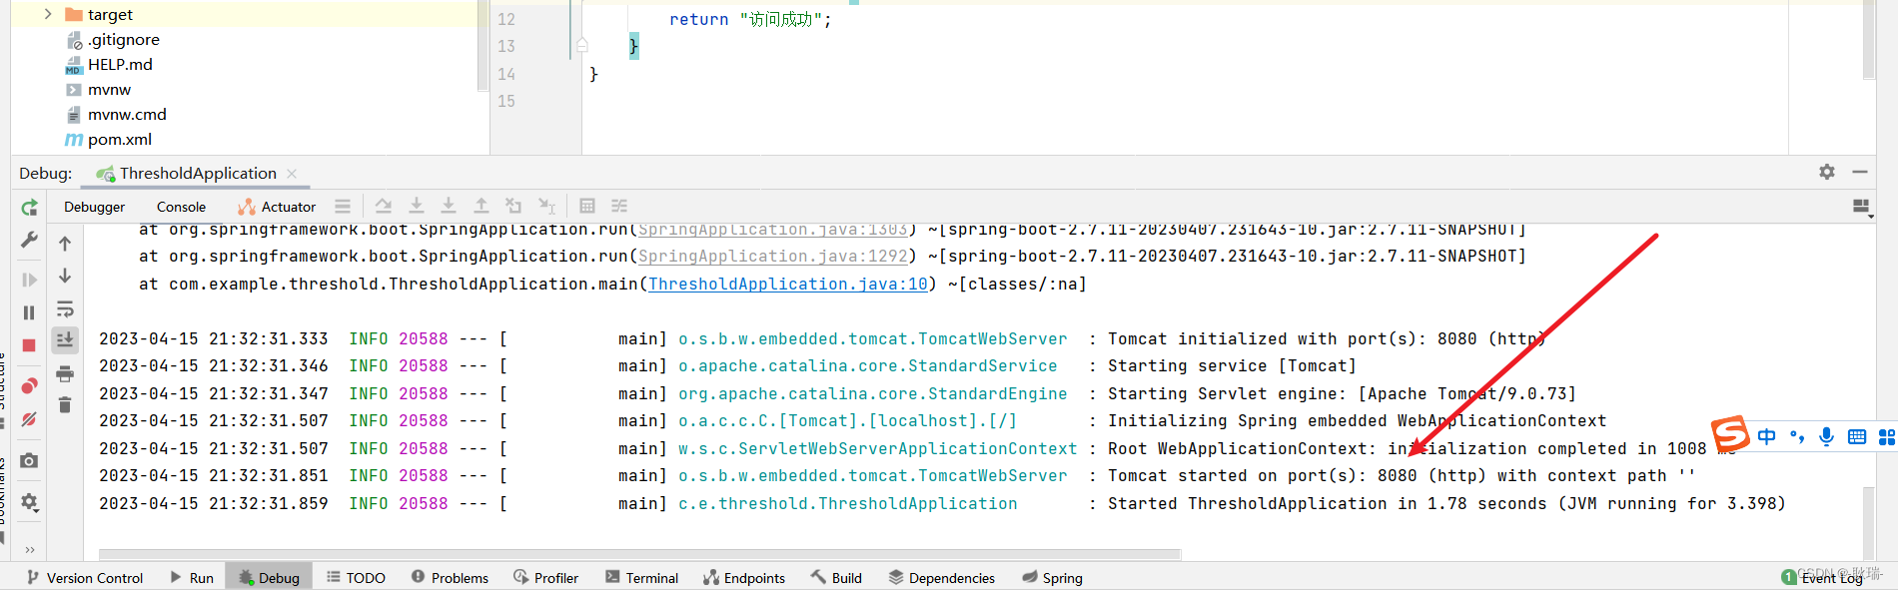
Task: Open Terminal tool window
Action: point(641,577)
